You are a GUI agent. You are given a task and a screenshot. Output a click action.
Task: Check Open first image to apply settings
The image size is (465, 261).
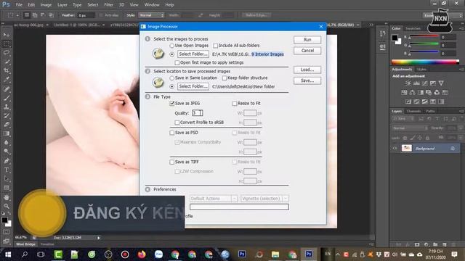click(x=177, y=63)
